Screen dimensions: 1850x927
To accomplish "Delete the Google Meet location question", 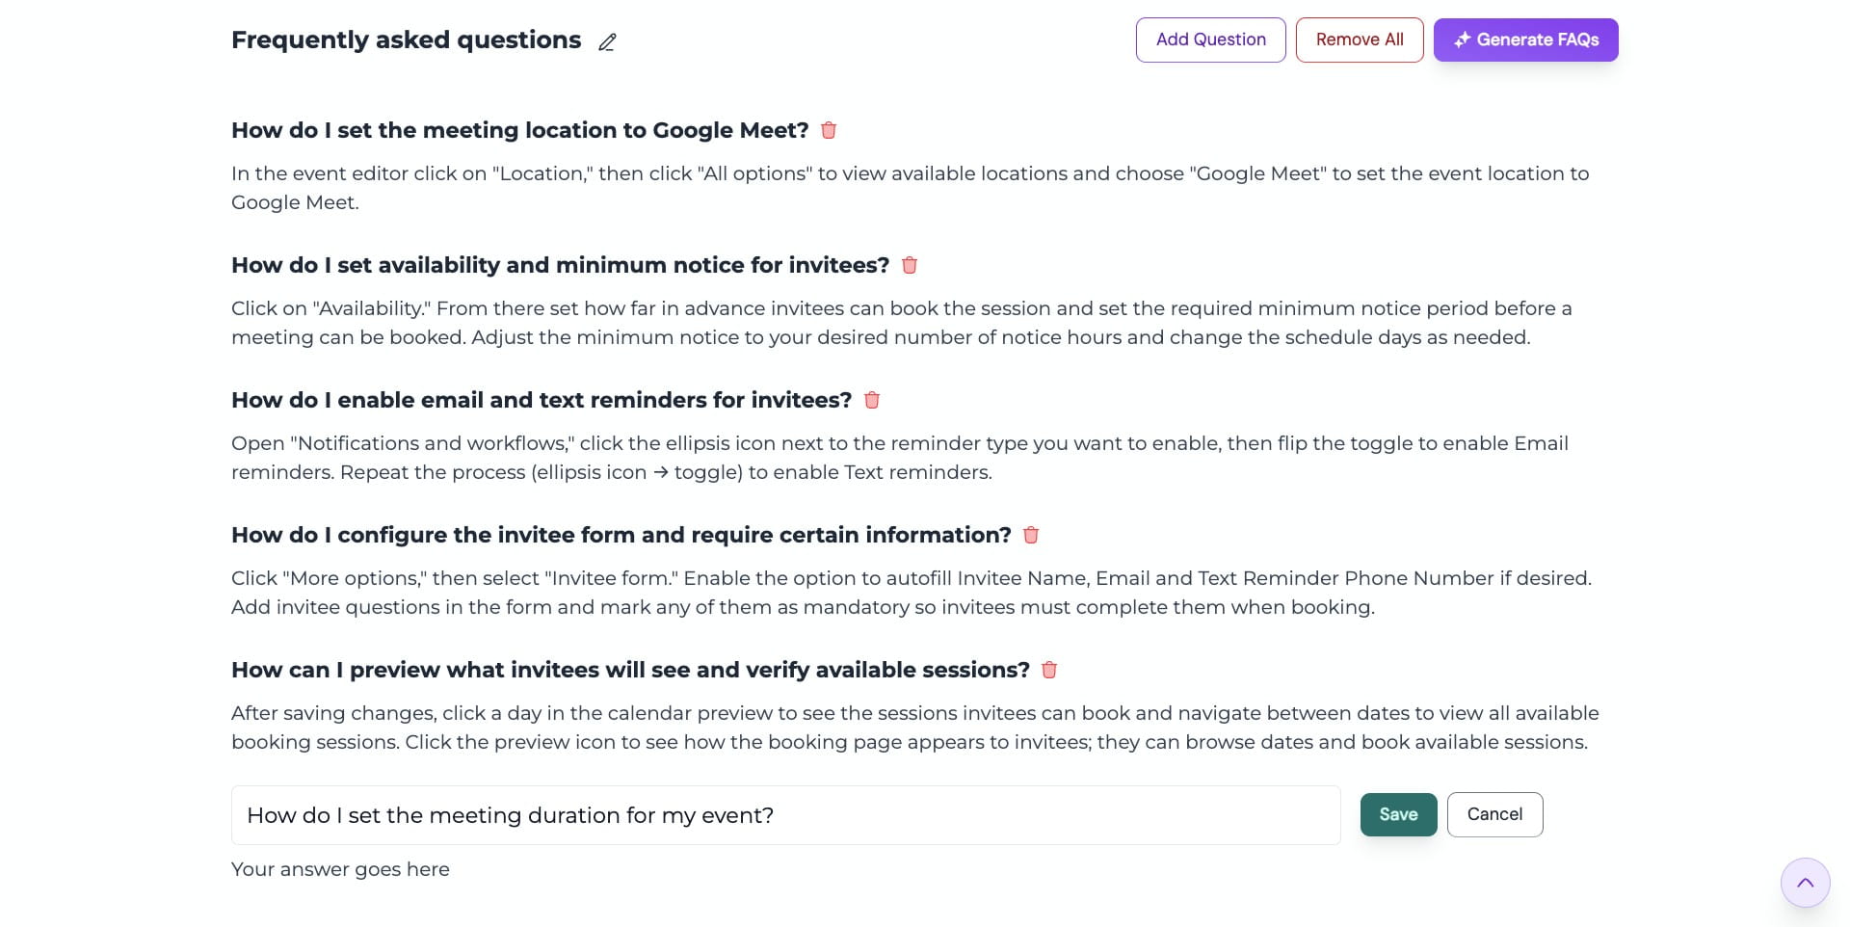I will pyautogui.click(x=829, y=130).
